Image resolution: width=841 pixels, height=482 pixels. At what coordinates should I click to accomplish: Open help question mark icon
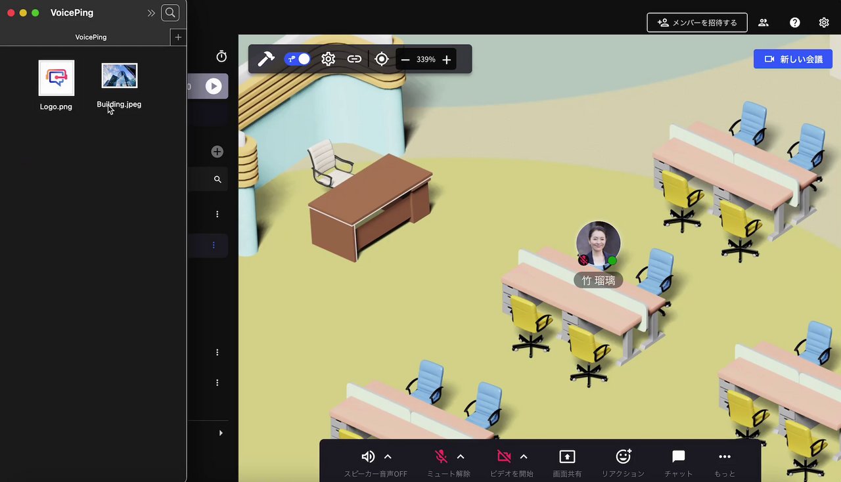click(x=795, y=22)
